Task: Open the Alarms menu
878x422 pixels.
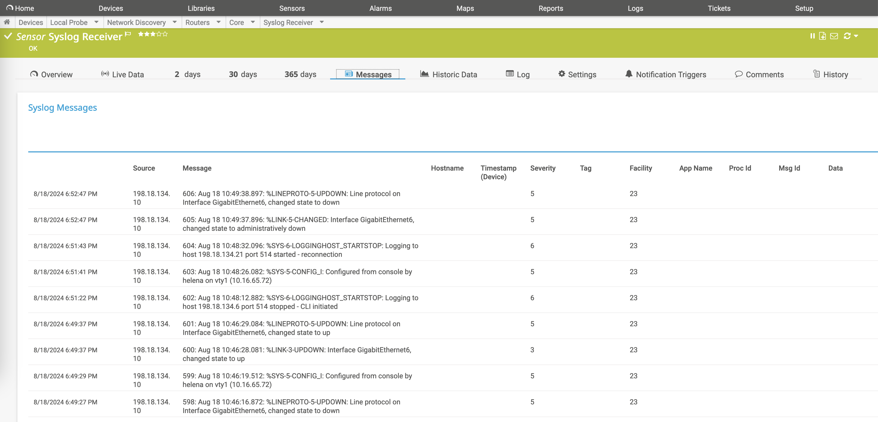Action: (380, 8)
